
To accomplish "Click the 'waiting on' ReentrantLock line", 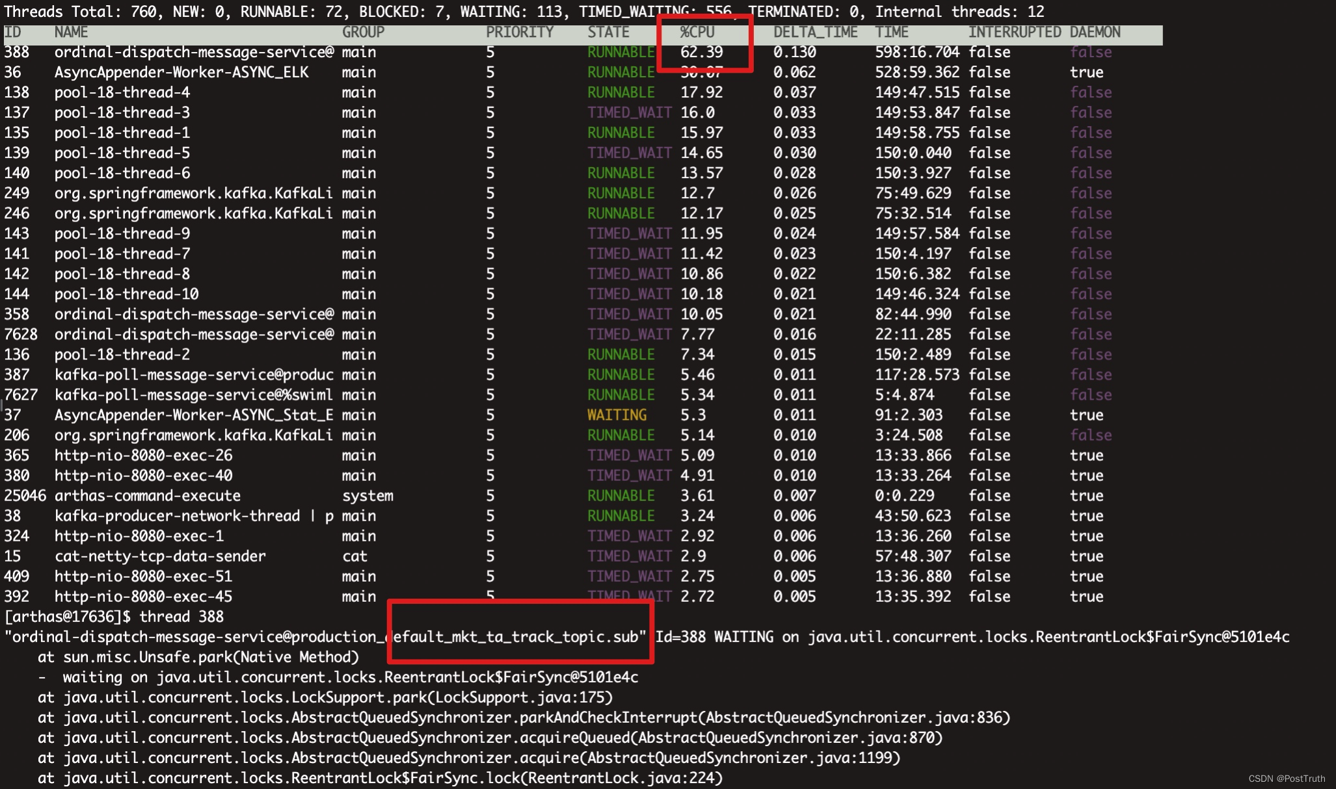I will [338, 677].
